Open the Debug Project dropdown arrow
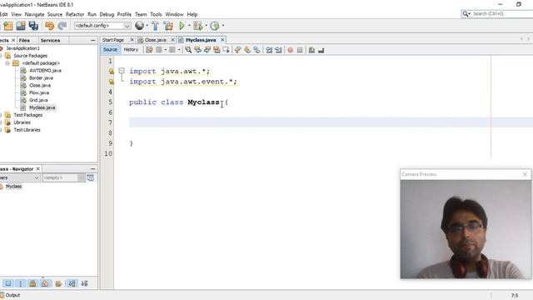This screenshot has width=533, height=300. tap(206, 26)
